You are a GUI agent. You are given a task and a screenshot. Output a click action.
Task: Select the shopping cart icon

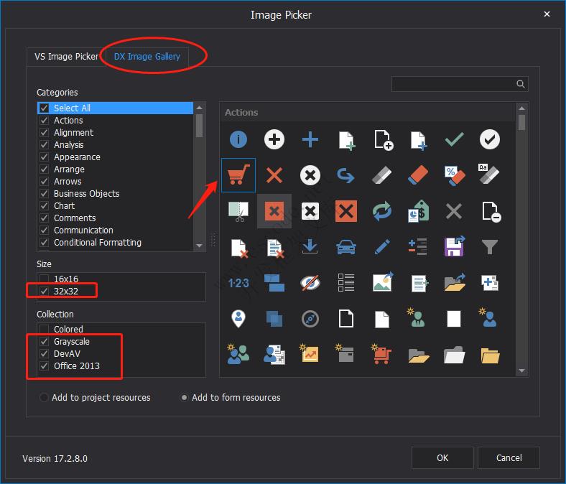coord(238,174)
